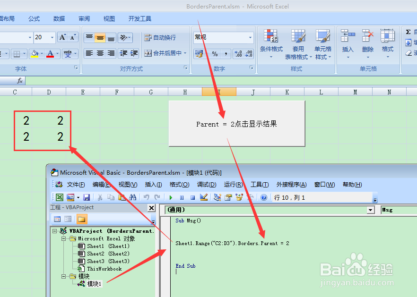Open VBA 文件(F) menu
Screen dimensions: 417x297
coord(76,185)
